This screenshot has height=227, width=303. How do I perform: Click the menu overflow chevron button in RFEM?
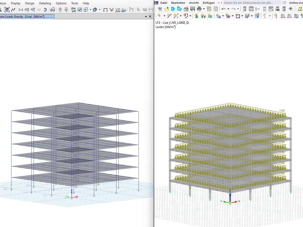point(219,3)
